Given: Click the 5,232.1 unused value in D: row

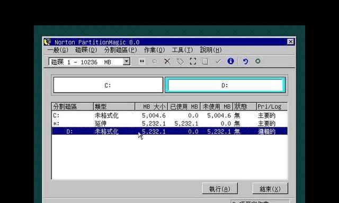Looking at the screenshot, I should click(x=219, y=132).
